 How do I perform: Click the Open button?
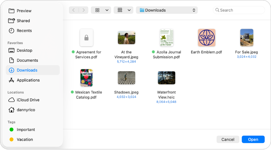pyautogui.click(x=253, y=139)
